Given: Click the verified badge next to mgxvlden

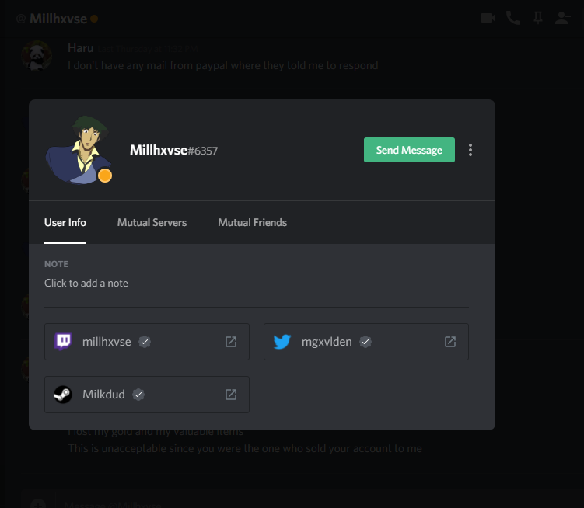Looking at the screenshot, I should pyautogui.click(x=365, y=342).
